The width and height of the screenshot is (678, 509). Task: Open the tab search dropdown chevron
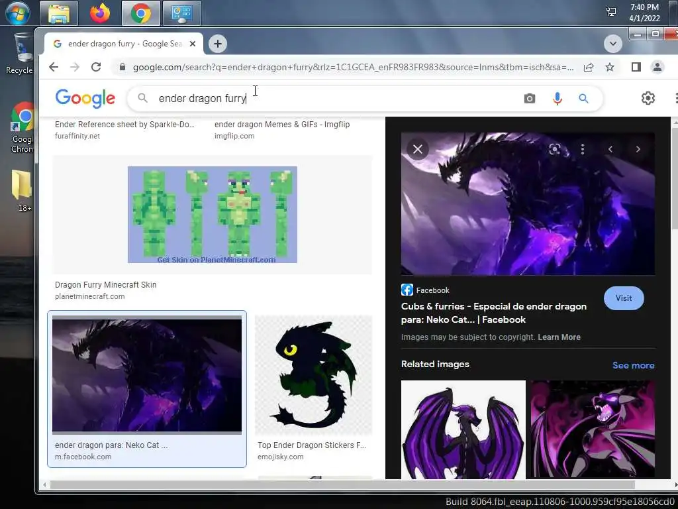(x=613, y=43)
